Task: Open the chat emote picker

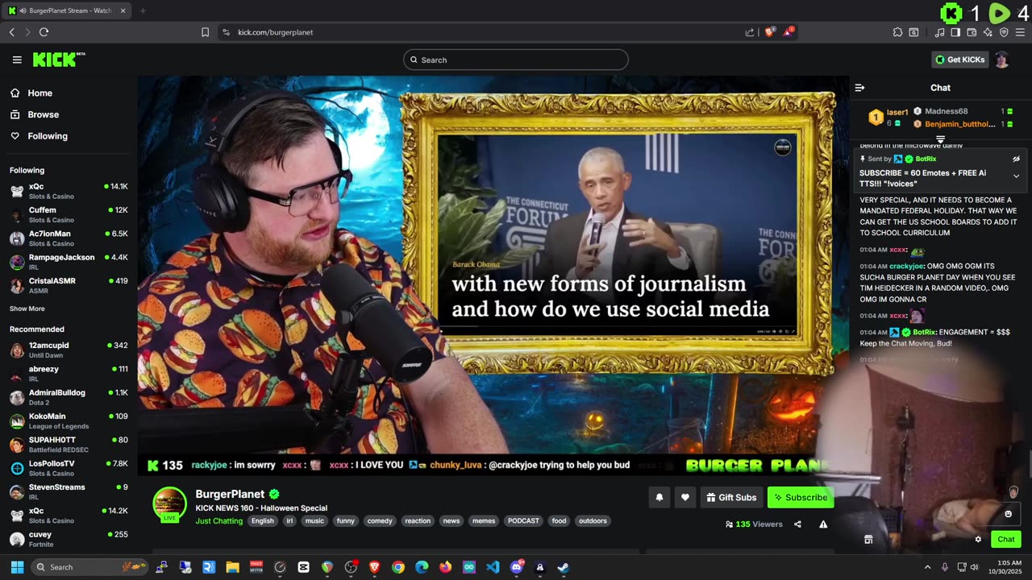Action: coord(1008,514)
